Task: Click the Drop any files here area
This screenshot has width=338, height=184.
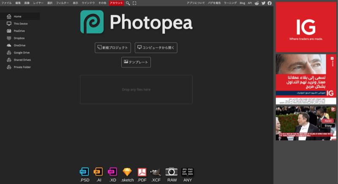Action: coord(136,89)
